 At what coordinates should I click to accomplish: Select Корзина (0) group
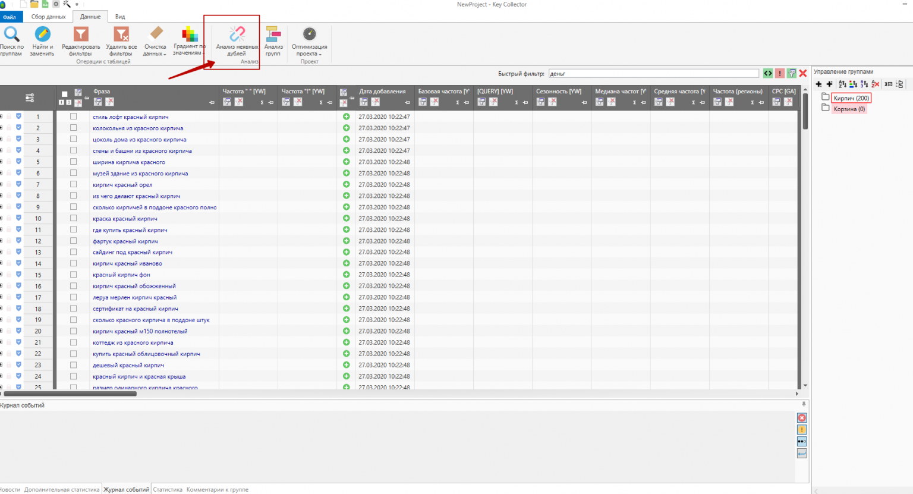(849, 109)
